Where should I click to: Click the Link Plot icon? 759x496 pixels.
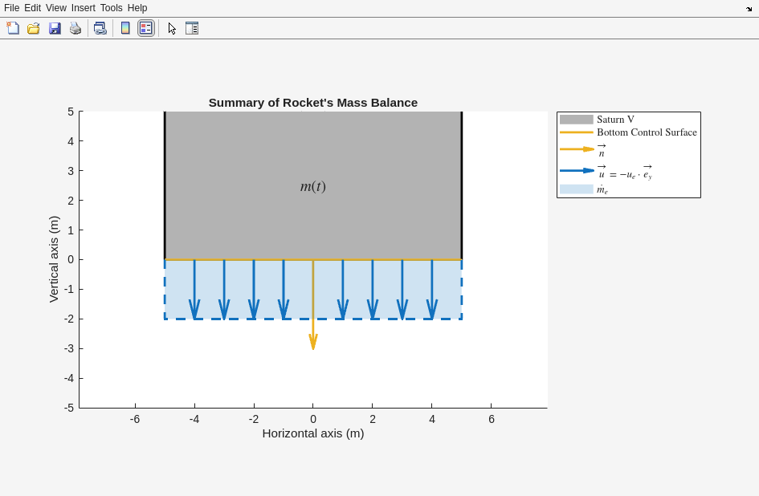pyautogui.click(x=100, y=28)
